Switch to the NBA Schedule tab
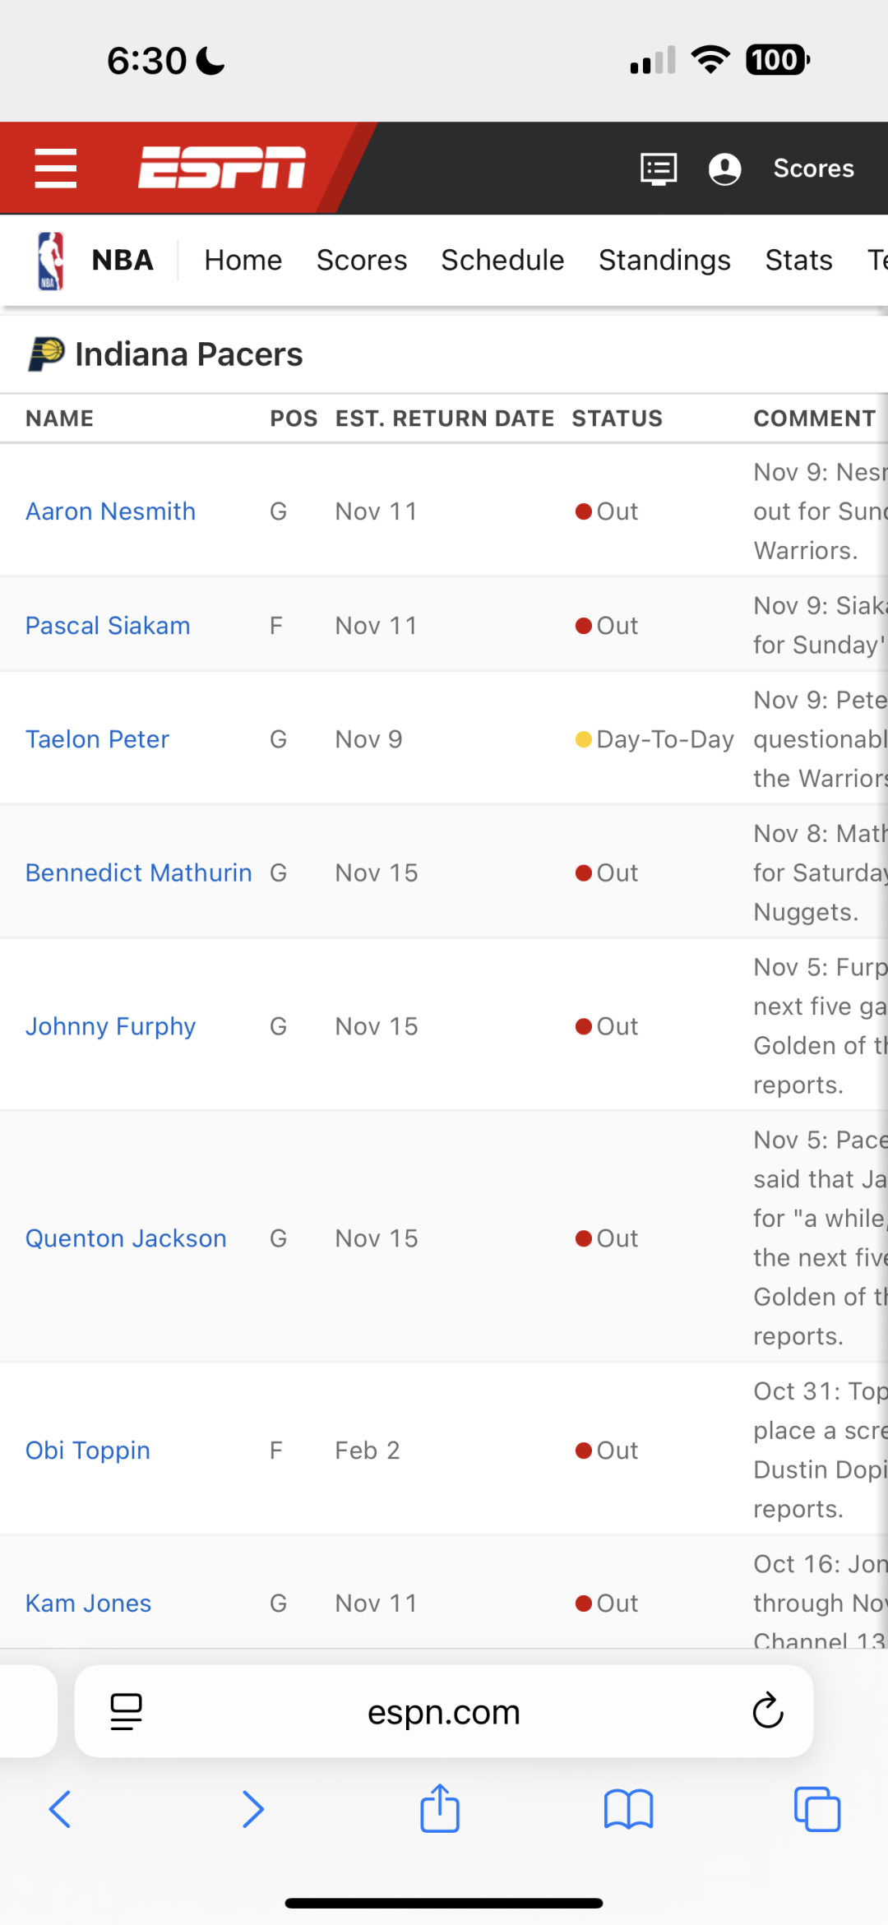 pyautogui.click(x=502, y=261)
